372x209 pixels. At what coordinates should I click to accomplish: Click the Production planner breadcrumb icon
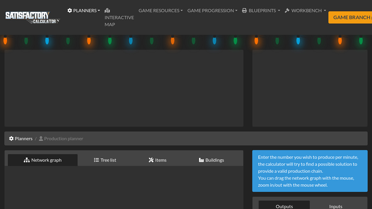[41, 138]
